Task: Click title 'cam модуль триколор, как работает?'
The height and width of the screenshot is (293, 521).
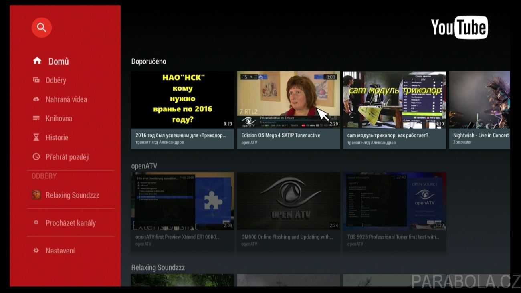Action: pos(388,135)
